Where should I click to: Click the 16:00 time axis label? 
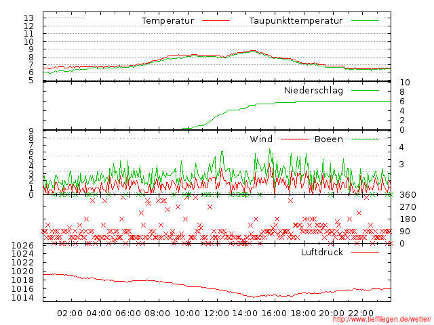click(274, 313)
